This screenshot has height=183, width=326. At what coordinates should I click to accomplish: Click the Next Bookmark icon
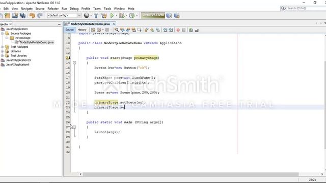pyautogui.click(x=152, y=30)
